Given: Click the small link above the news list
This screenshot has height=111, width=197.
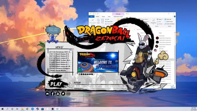Looking at the screenshot, I should [71, 50].
